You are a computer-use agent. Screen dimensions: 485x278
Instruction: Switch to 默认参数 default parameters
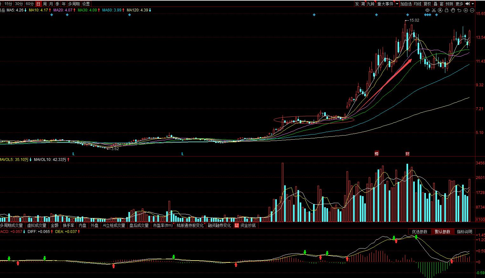coord(443,232)
